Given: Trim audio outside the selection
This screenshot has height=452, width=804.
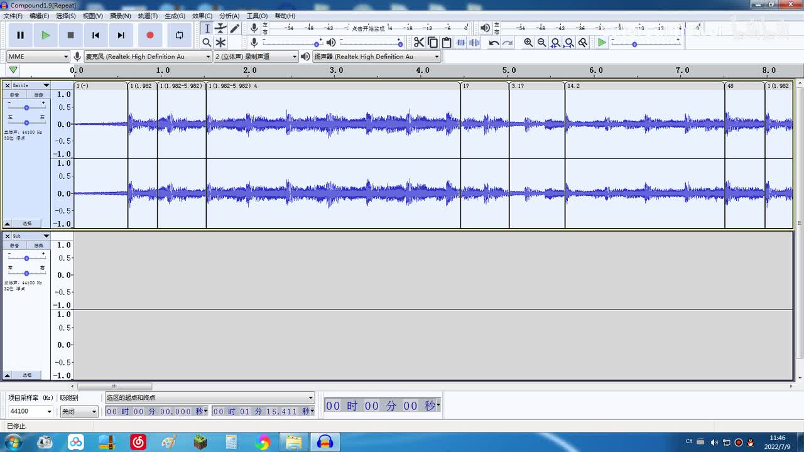Looking at the screenshot, I should click(x=460, y=42).
